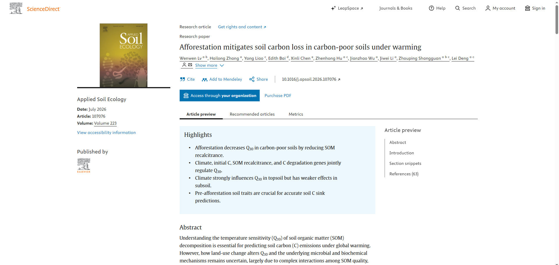Expand authors with Show more chevron
Viewport: 559px width, 265px height.
222,66
